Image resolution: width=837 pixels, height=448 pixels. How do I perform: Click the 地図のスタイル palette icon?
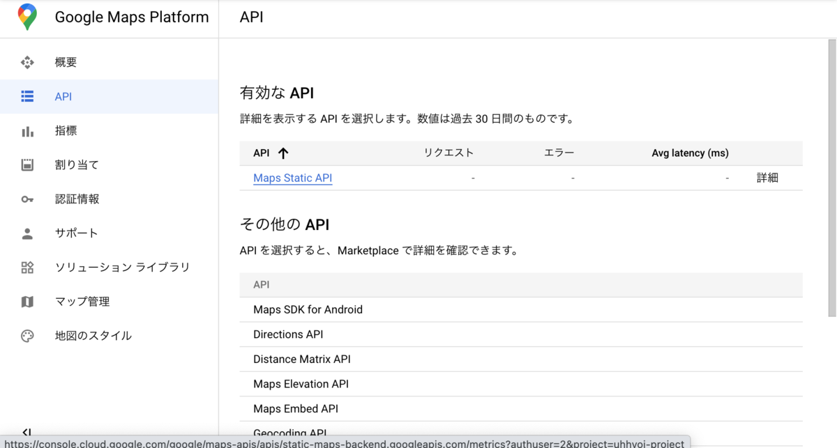[27, 336]
